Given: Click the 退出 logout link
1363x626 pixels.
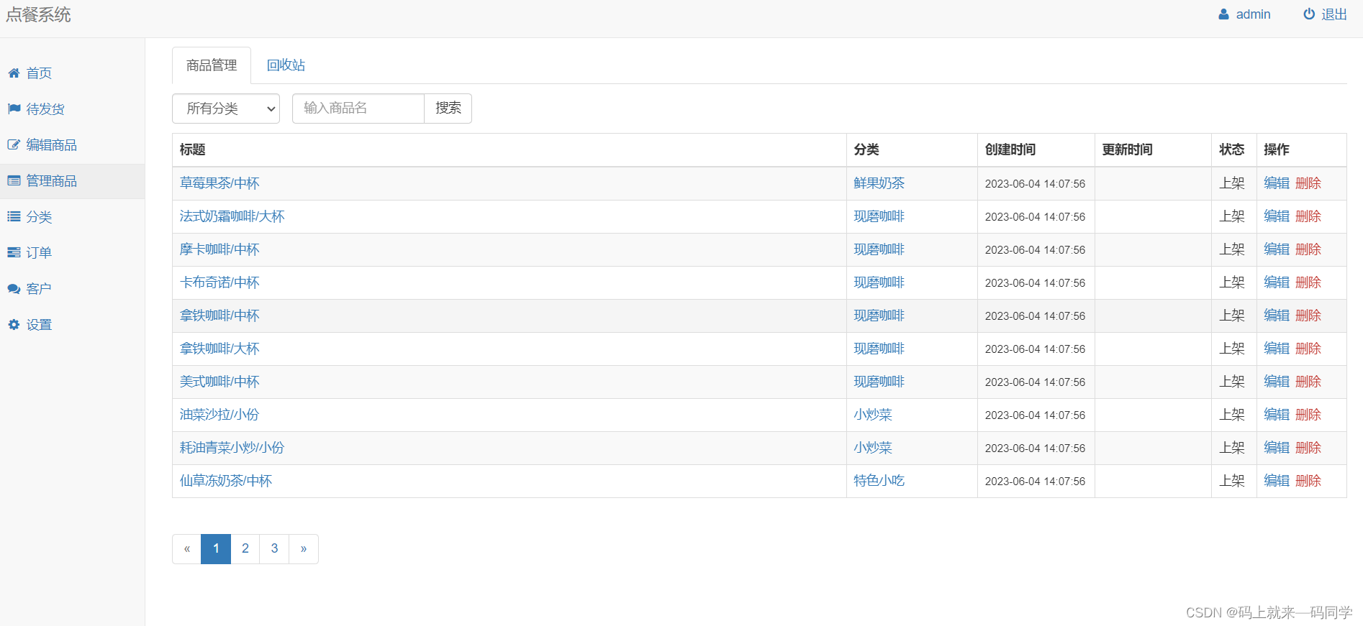Looking at the screenshot, I should click(1334, 14).
